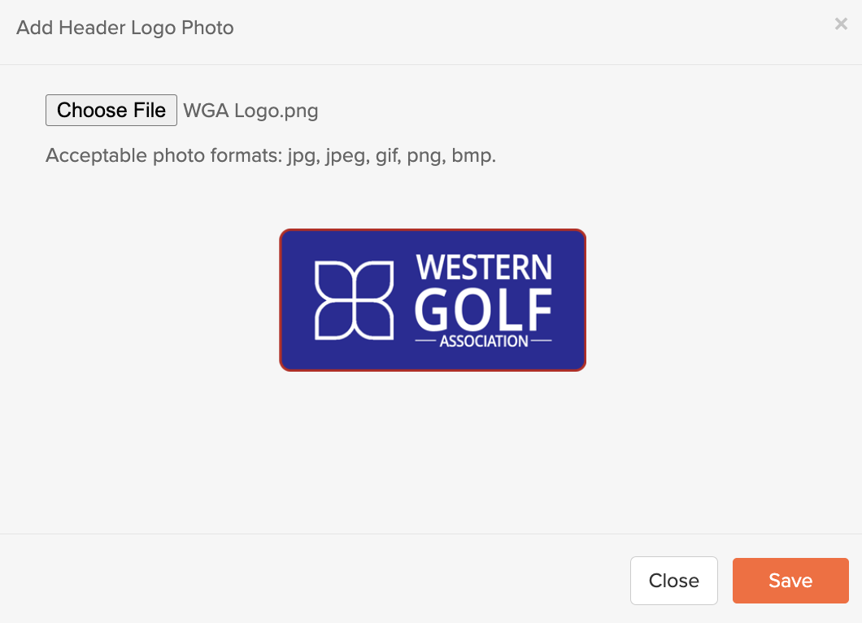
Task: Click the four-petal clover emblem in logo
Action: tap(354, 300)
